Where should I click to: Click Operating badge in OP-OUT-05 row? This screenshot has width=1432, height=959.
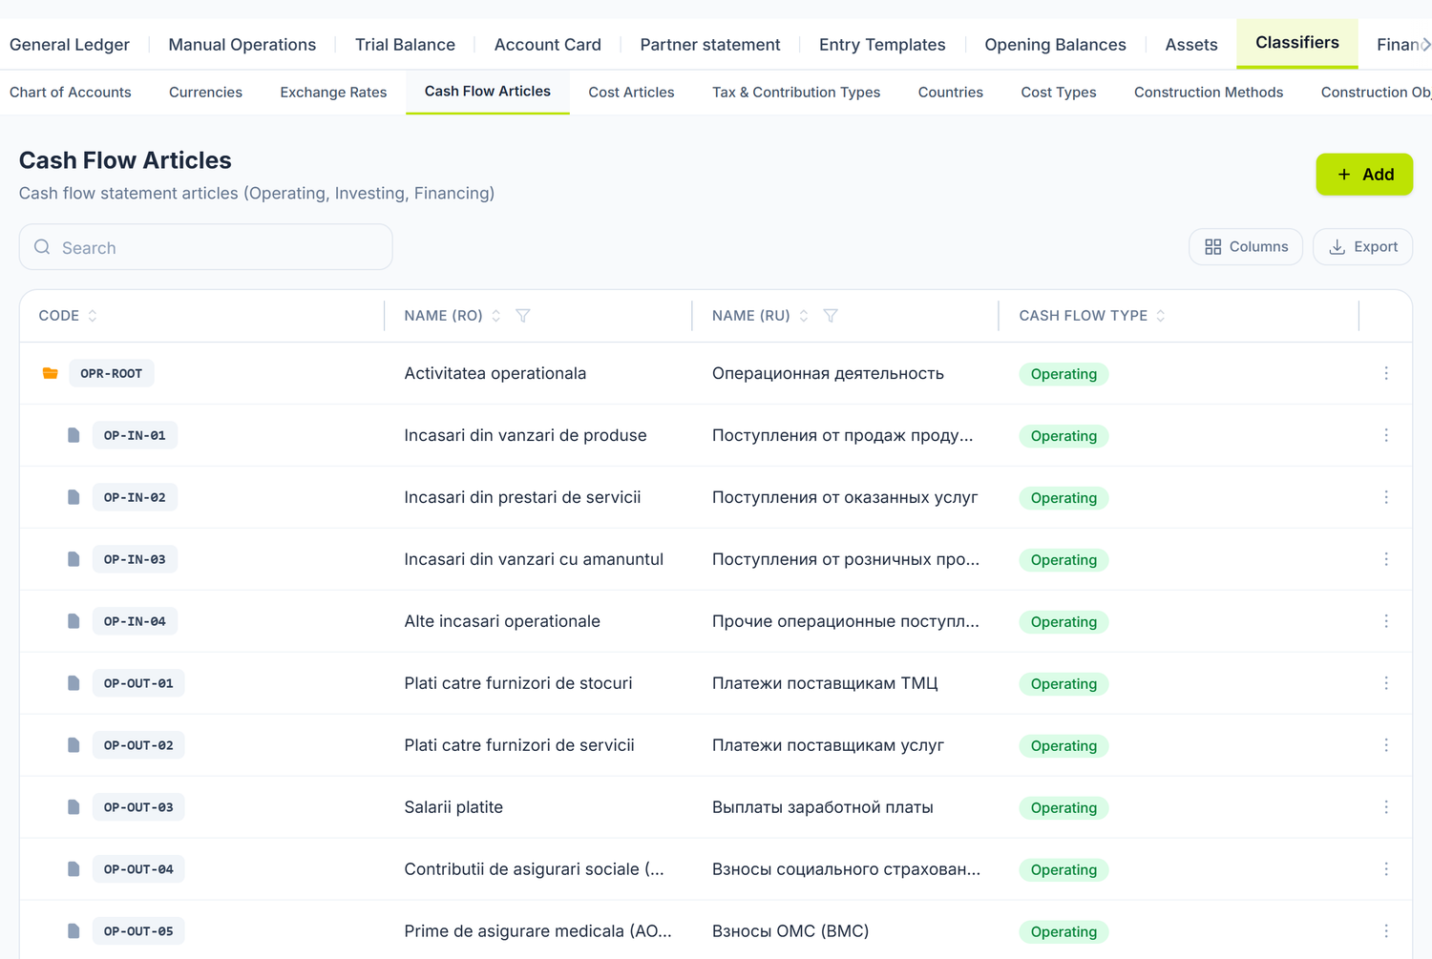tap(1063, 931)
